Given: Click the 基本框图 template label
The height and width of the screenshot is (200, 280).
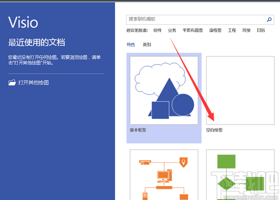Looking at the screenshot, I should pos(138,130).
